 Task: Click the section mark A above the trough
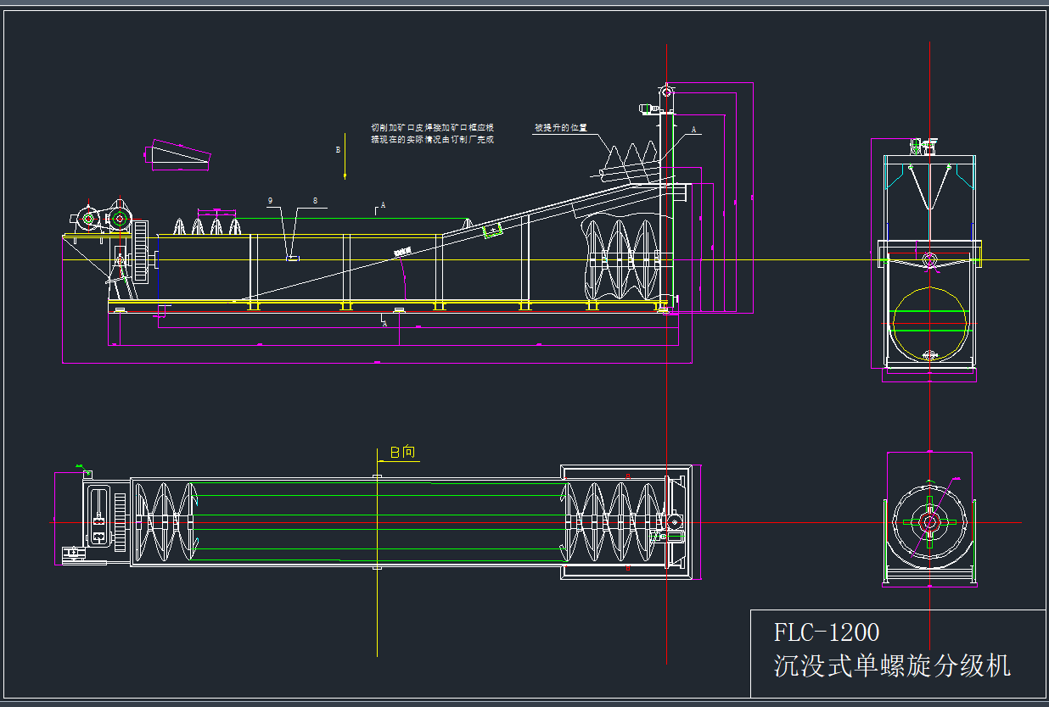381,205
